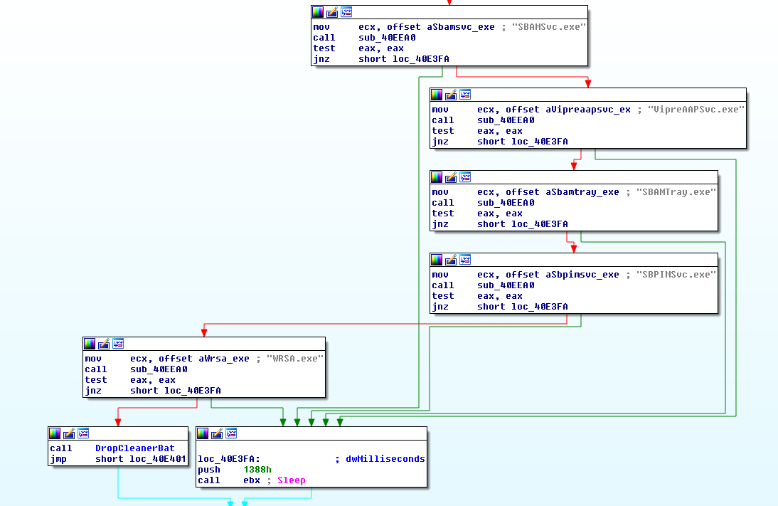Click the aSbamsvc_exe offset operand

460,27
